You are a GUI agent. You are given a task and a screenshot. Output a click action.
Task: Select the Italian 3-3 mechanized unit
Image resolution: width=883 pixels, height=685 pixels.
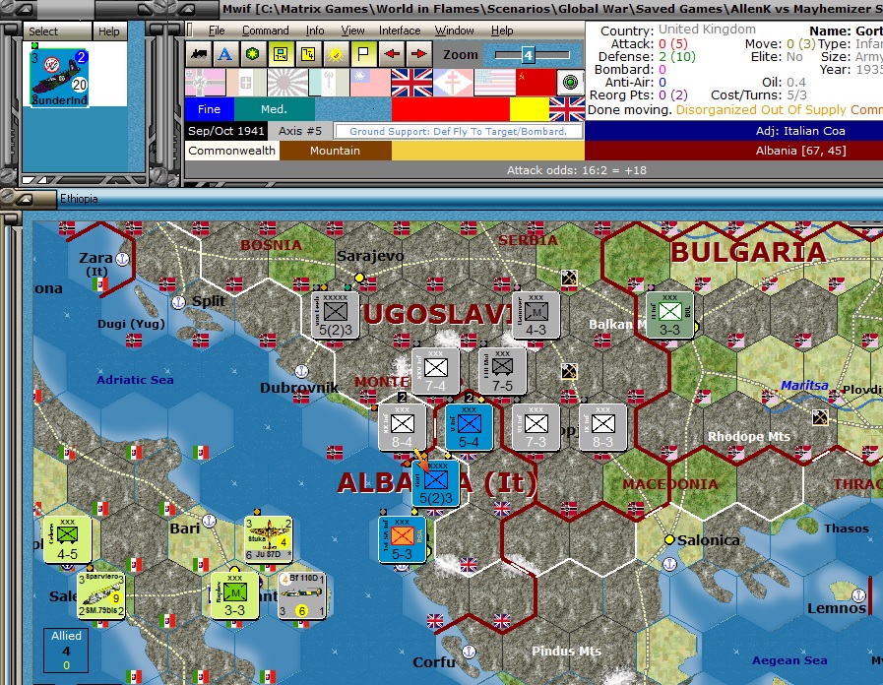coord(234,595)
